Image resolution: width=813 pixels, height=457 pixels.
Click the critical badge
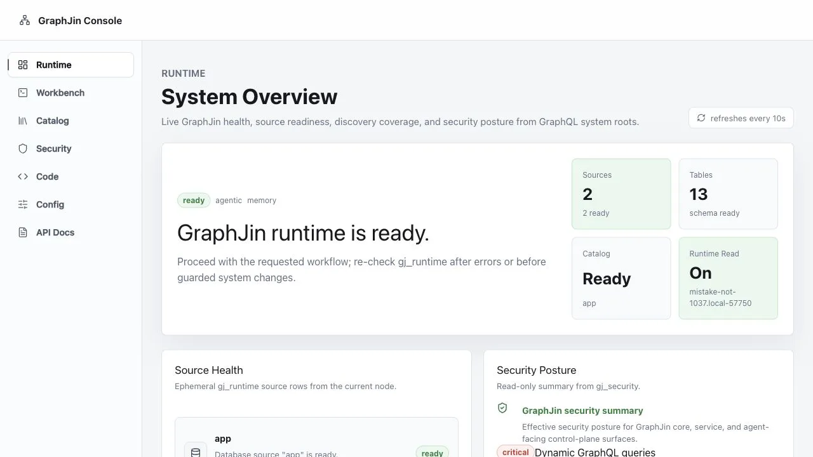pyautogui.click(x=515, y=452)
